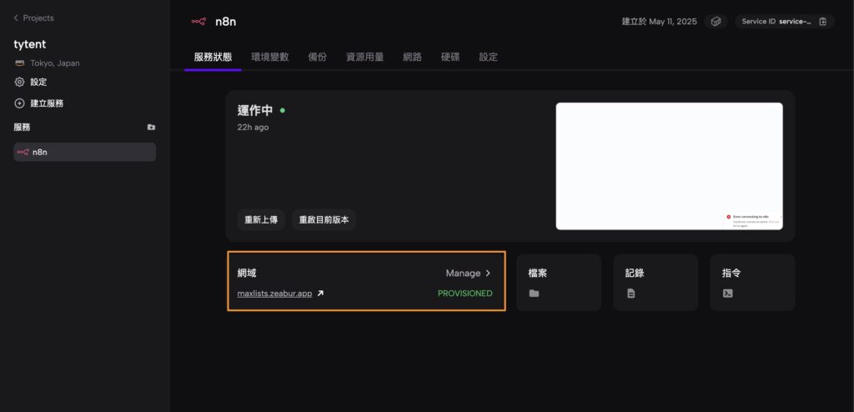Switch to the 服務狀態 tab
The height and width of the screenshot is (412, 854).
coord(213,57)
